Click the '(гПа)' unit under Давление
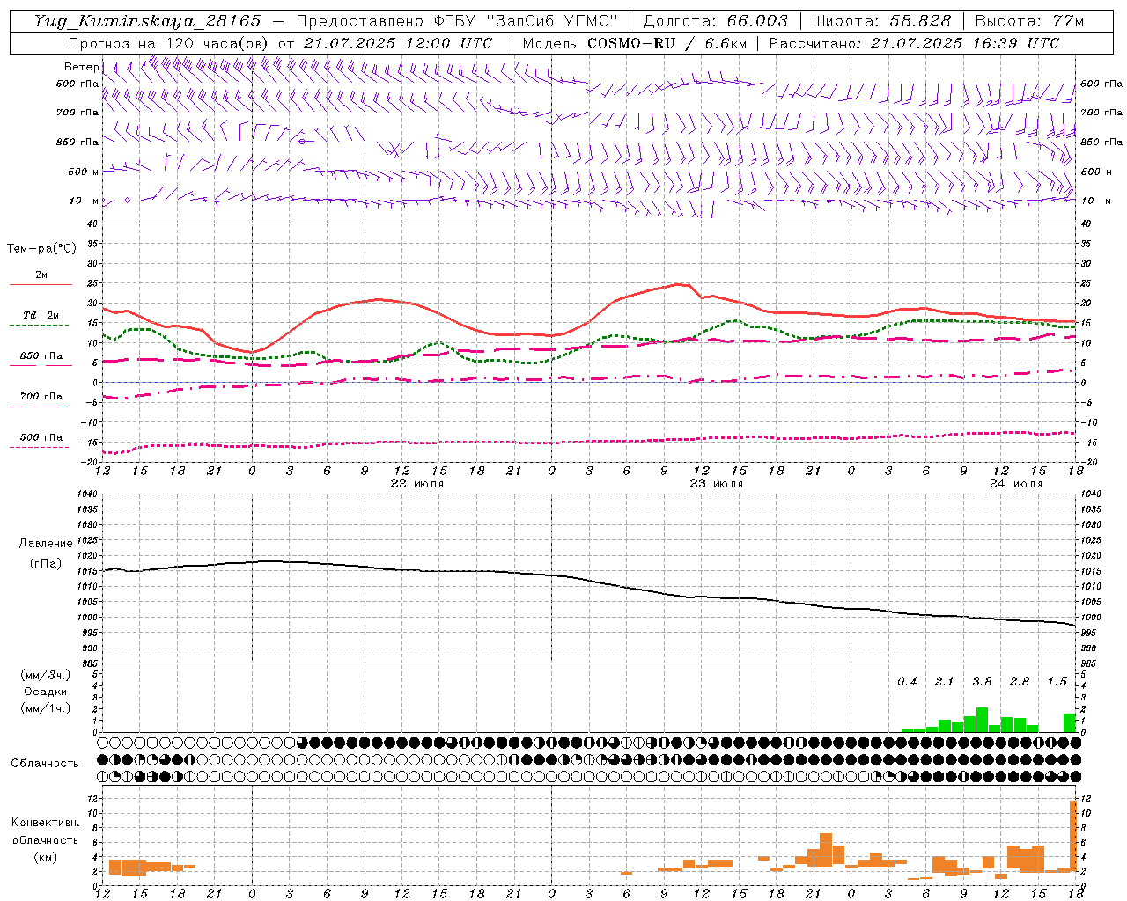Viewport: 1127px width, 901px height. 46,564
